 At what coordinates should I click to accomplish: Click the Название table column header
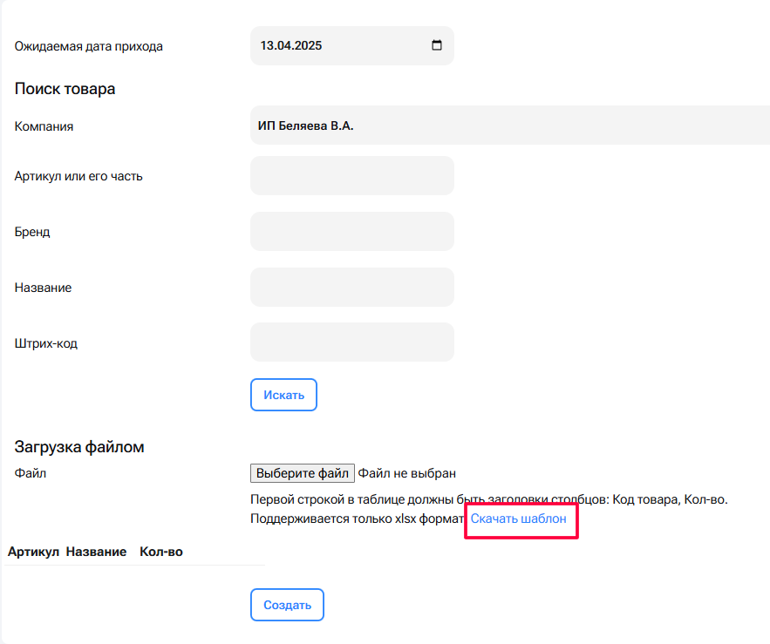click(96, 552)
